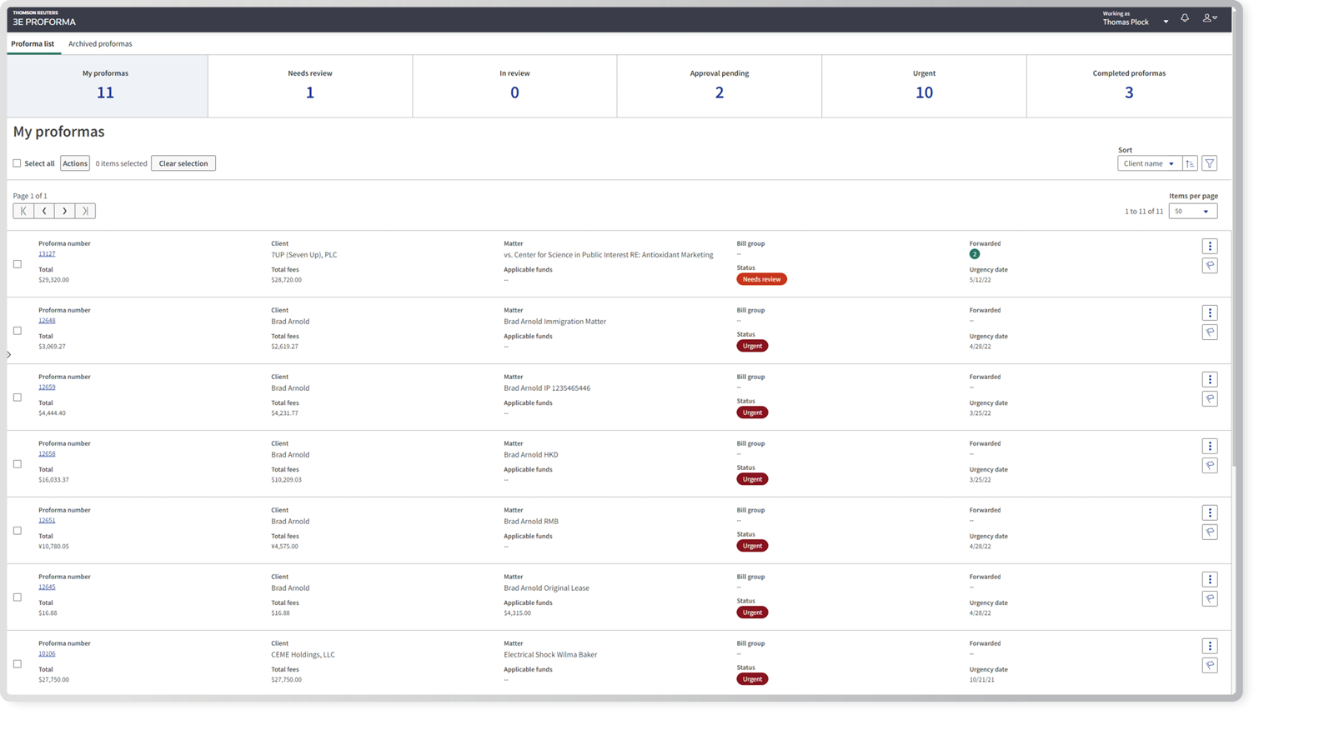Check the Select all checkbox
This screenshot has height=750, width=1334.
(x=17, y=163)
